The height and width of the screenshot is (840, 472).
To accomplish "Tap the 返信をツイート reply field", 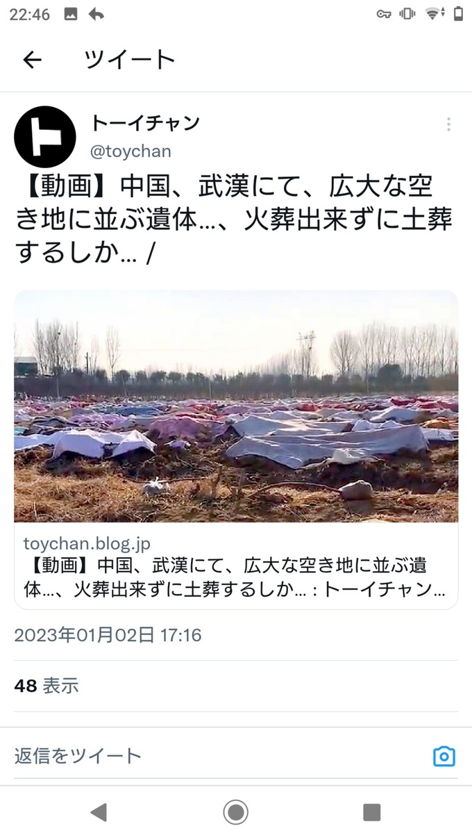I will pos(219,755).
